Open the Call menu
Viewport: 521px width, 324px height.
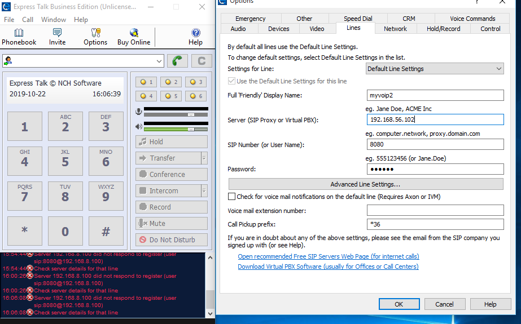point(28,20)
